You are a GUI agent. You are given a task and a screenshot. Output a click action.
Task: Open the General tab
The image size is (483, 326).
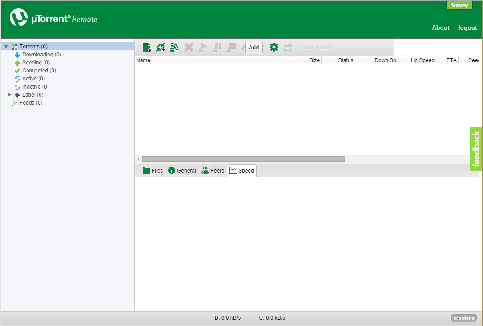(x=182, y=170)
